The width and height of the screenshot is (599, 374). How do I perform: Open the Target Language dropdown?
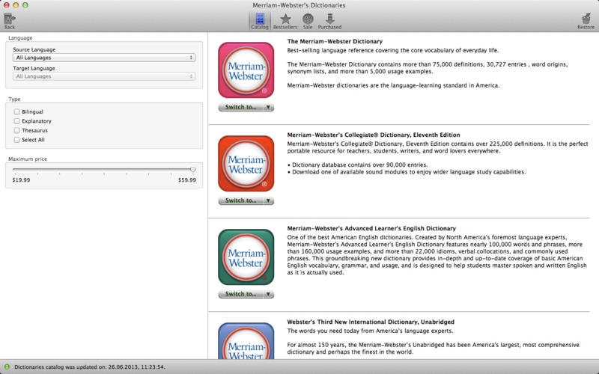(x=104, y=76)
